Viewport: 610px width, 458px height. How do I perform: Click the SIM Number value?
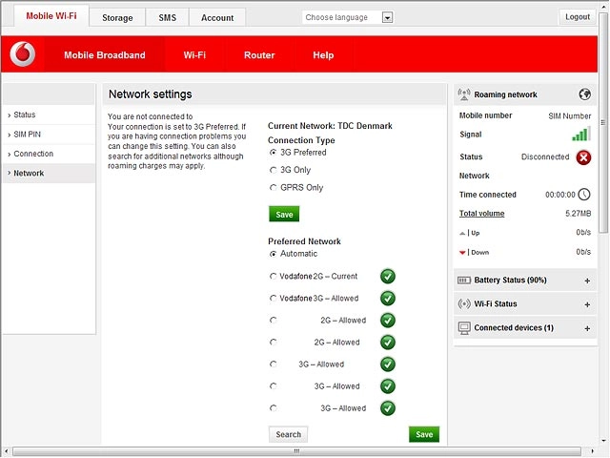[570, 116]
